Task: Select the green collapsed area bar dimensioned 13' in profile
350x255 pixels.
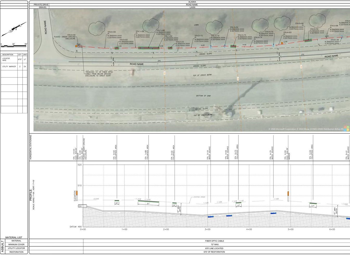Action: click(238, 203)
